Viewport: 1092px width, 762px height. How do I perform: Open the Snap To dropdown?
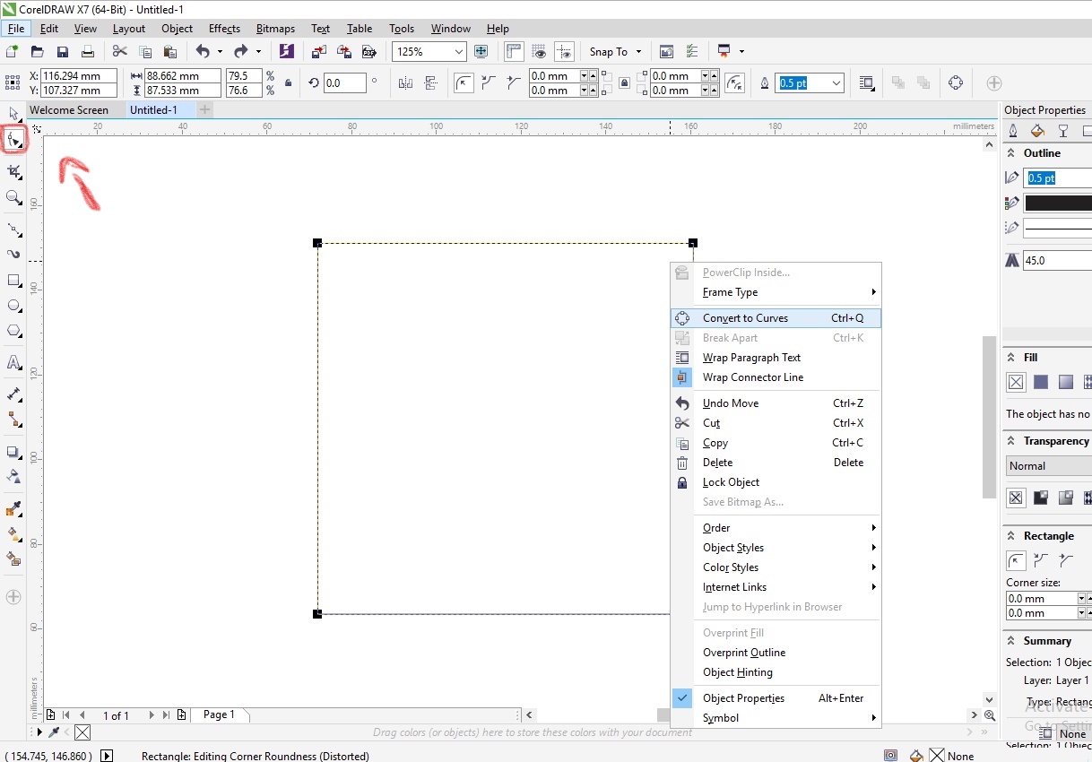click(x=615, y=52)
